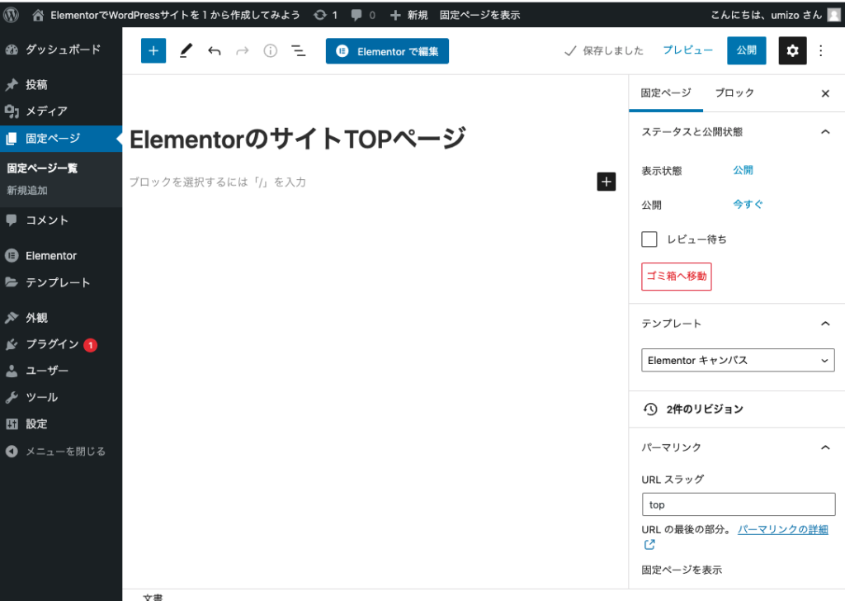Enable the レビュー待ち checkbox
The width and height of the screenshot is (845, 601).
point(649,239)
